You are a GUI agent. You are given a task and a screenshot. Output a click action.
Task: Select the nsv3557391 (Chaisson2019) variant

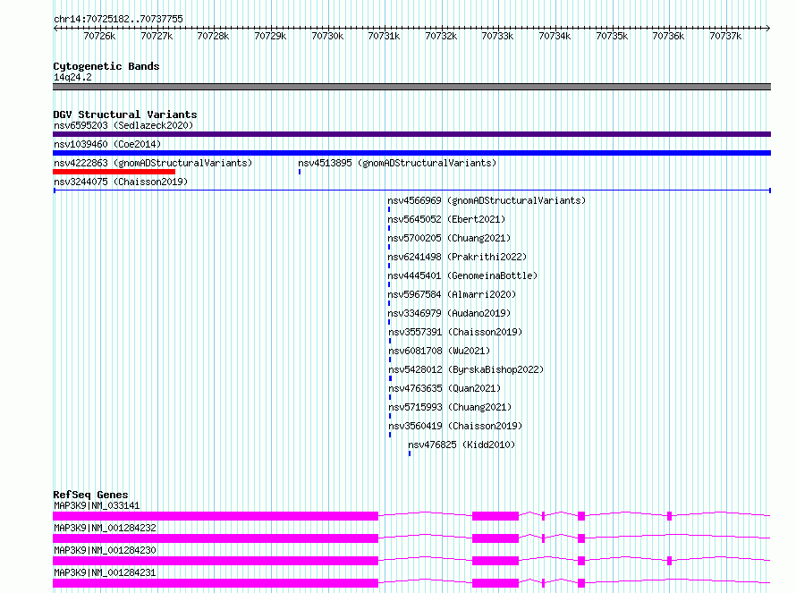point(455,332)
